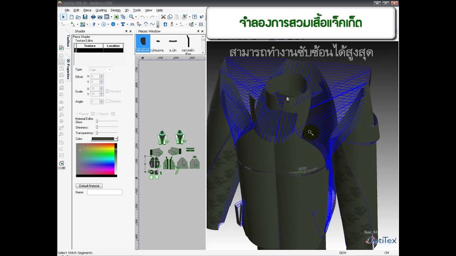Screen dimensions: 456x256
Task: Select the wave curve tool icon
Action: (x=152, y=24)
